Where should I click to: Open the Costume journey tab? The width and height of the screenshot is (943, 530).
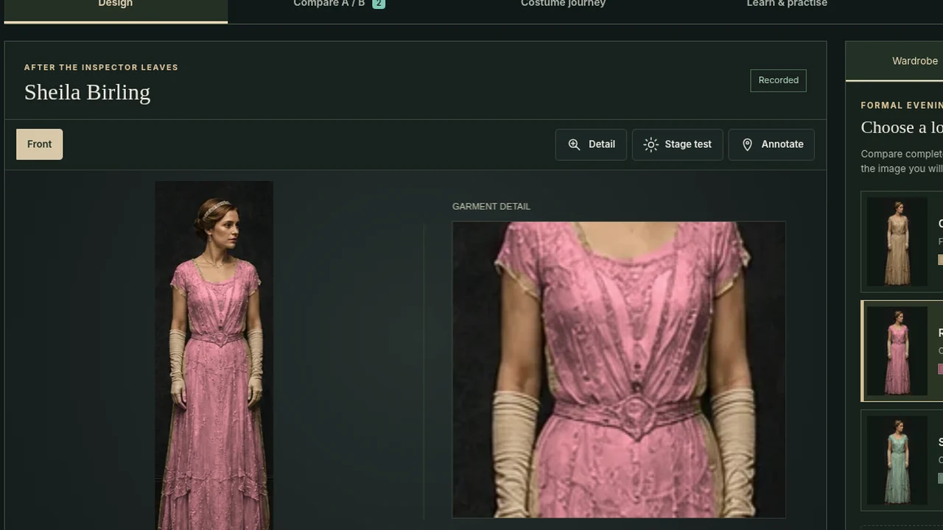pos(563,7)
